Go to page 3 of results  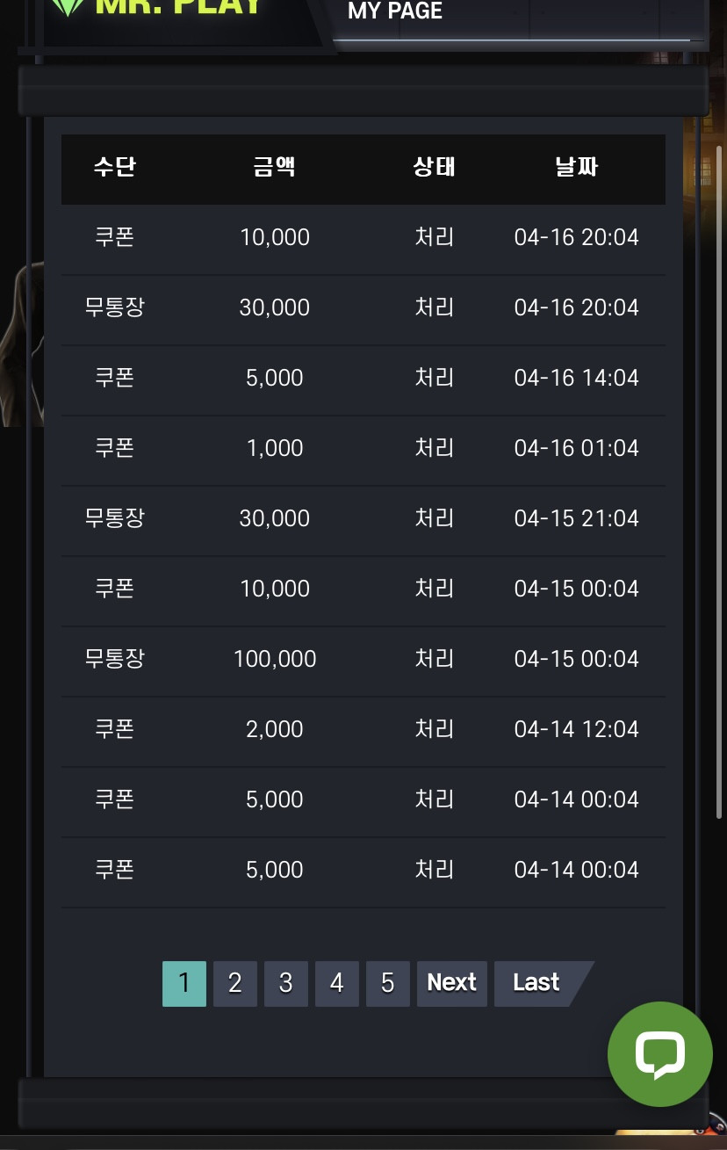coord(285,983)
